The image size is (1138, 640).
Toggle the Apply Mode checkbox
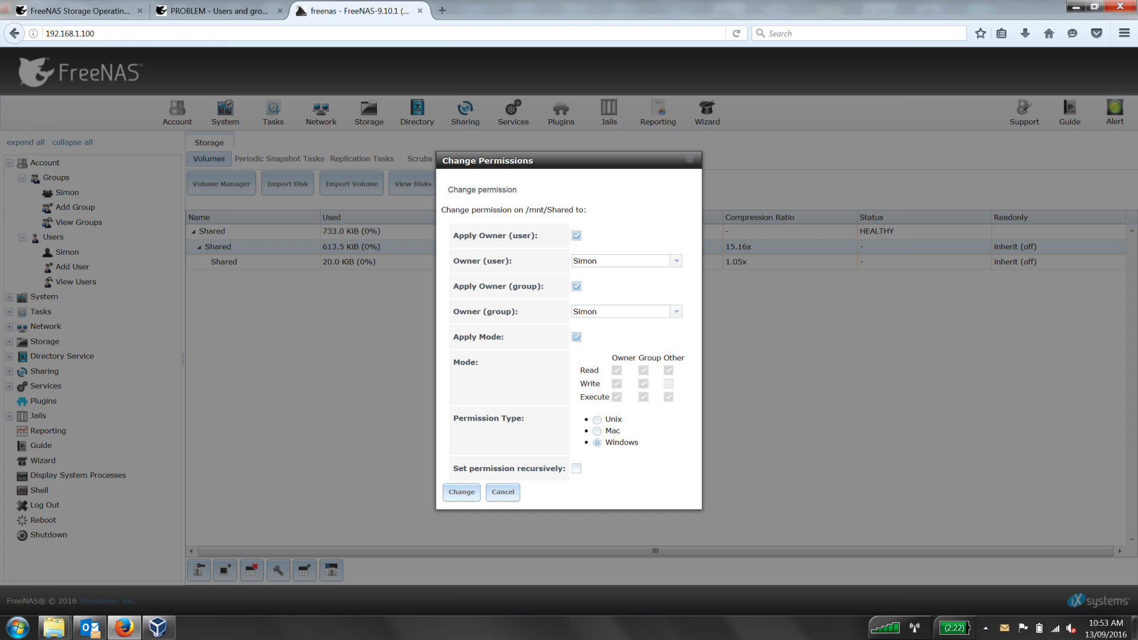577,337
